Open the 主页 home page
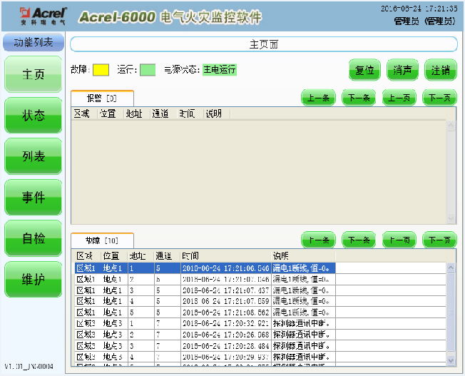465x376 pixels. pos(34,74)
